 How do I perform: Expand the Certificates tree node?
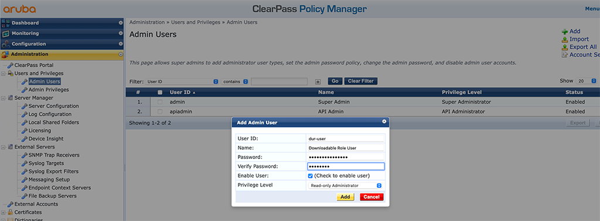click(3, 212)
